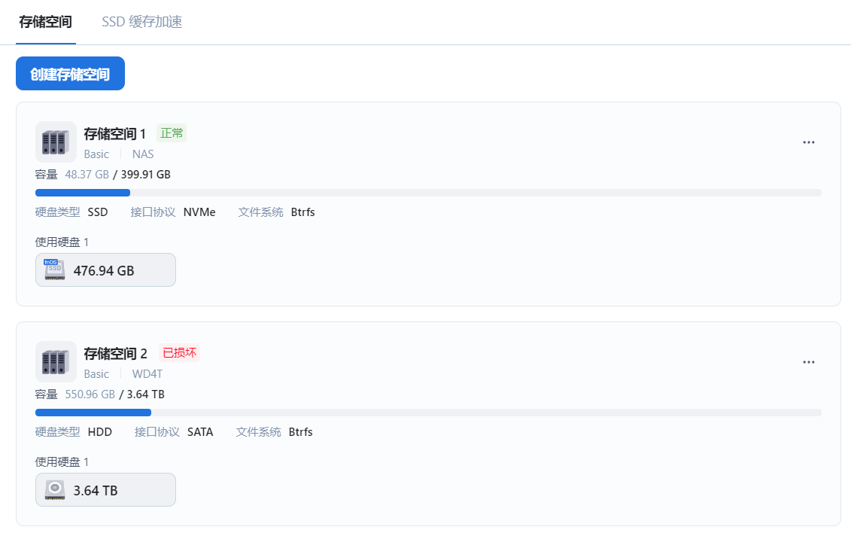Click the 存储空间 1 server icon
851x533 pixels.
coord(56,142)
